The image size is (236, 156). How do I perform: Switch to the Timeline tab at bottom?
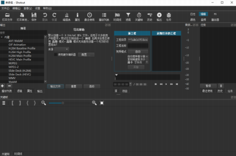click(18, 154)
